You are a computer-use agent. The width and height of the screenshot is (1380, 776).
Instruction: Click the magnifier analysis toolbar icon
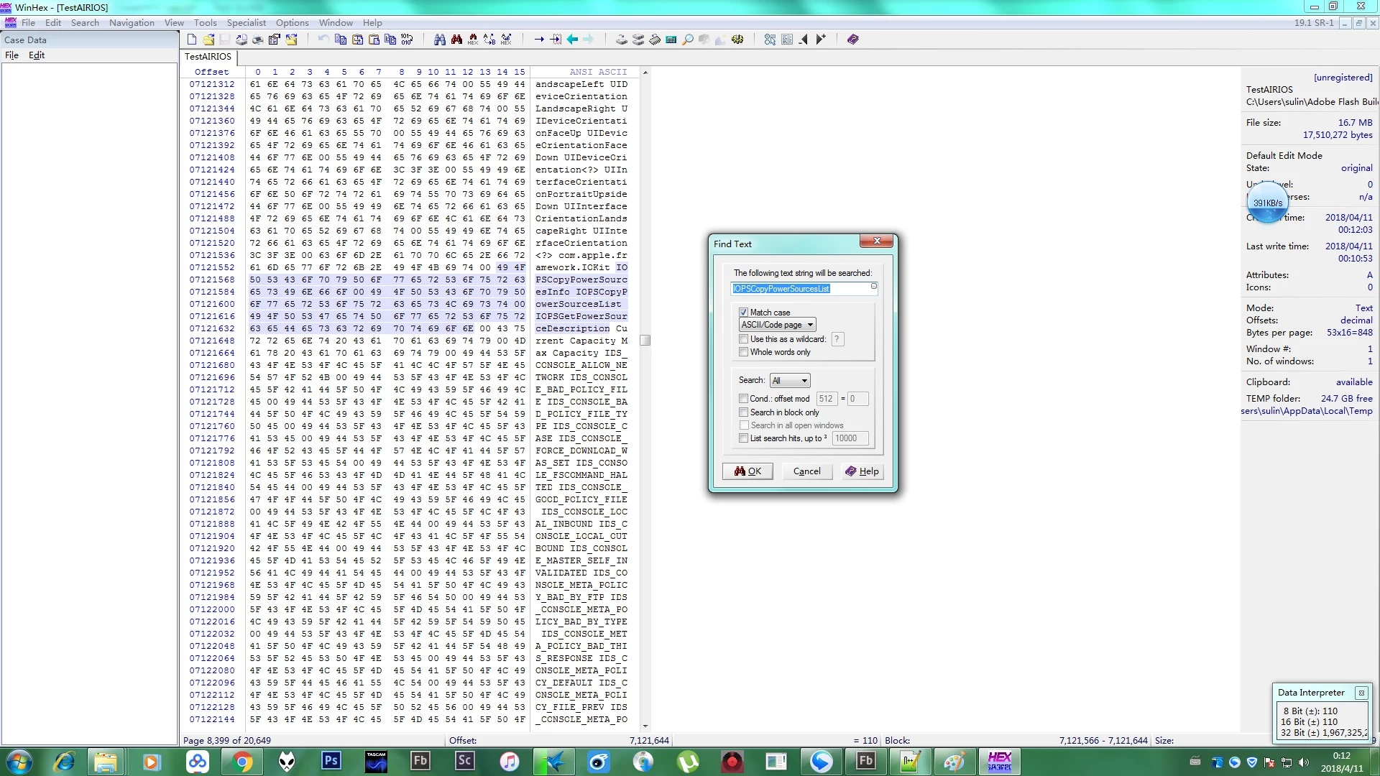coord(688,40)
